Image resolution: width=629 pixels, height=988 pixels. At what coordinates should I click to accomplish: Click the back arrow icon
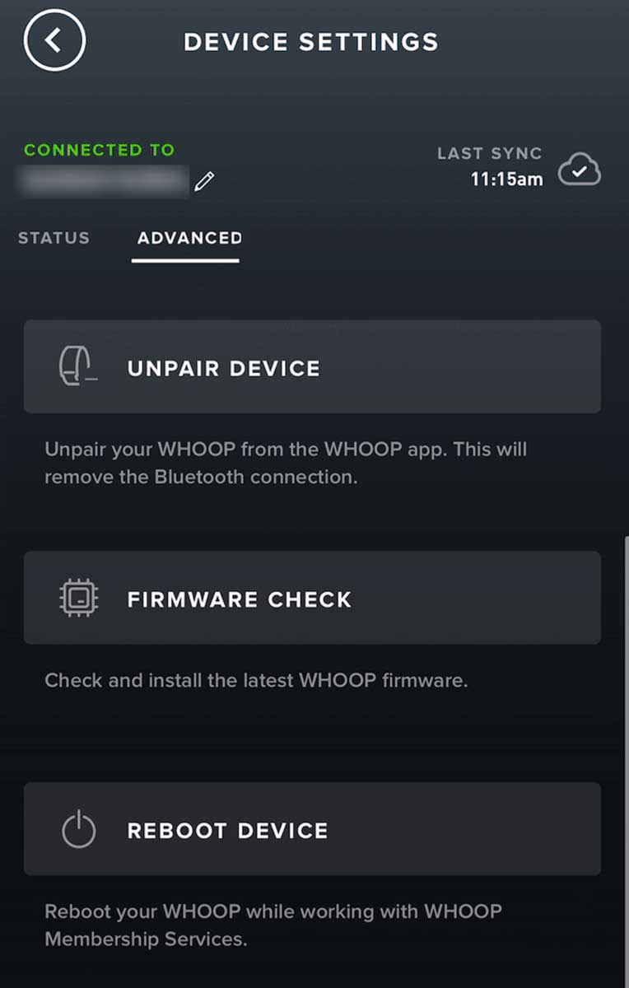[x=54, y=39]
